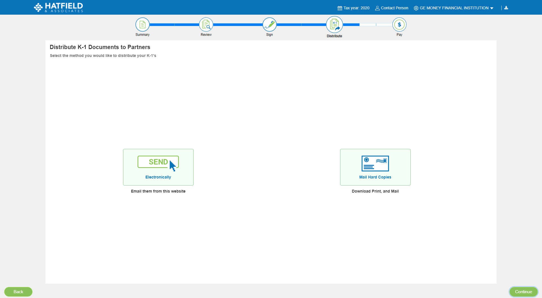Screen dimensions: 542x298
Task: Click 'Email them from this website' text
Action: 158,191
